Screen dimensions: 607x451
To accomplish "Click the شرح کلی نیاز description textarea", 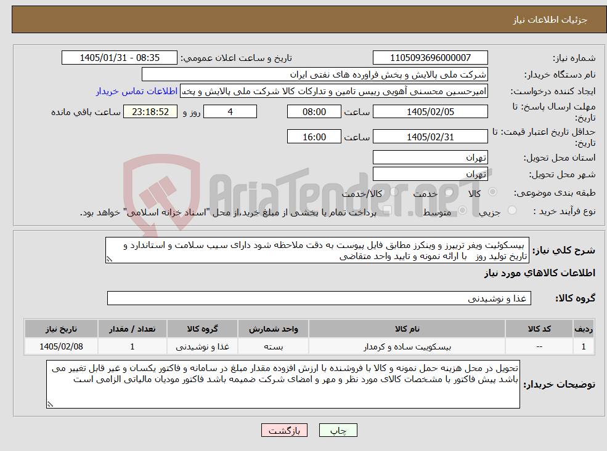I will coord(317,250).
